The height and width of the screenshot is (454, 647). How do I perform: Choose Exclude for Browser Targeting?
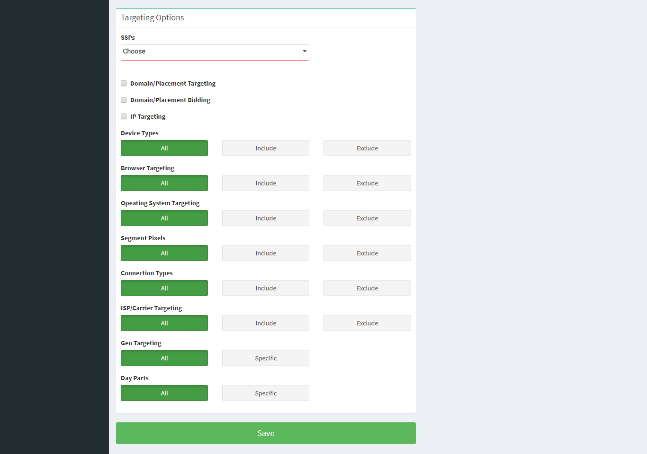click(367, 183)
